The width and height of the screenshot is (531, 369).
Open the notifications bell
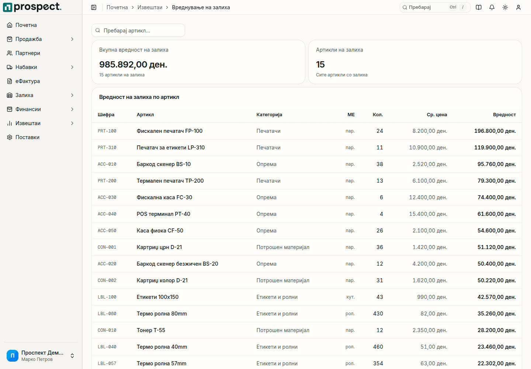(x=492, y=7)
